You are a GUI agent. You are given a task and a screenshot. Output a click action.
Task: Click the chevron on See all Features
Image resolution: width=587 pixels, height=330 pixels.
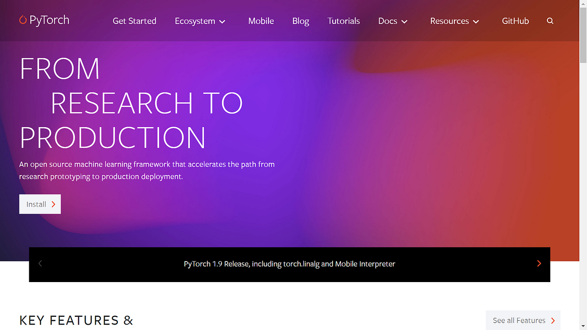pyautogui.click(x=553, y=320)
